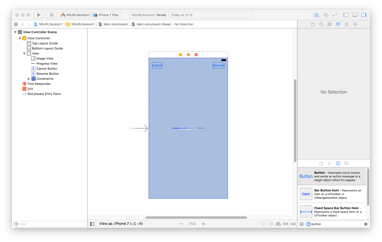This screenshot has width=382, height=242.
Task: Open the related items grid menu
Action: (16, 24)
